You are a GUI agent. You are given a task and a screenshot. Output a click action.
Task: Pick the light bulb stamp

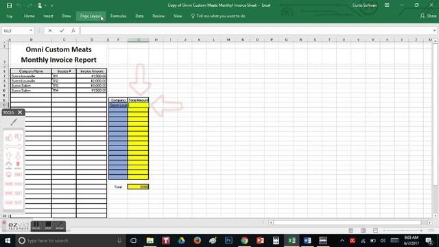18,165
